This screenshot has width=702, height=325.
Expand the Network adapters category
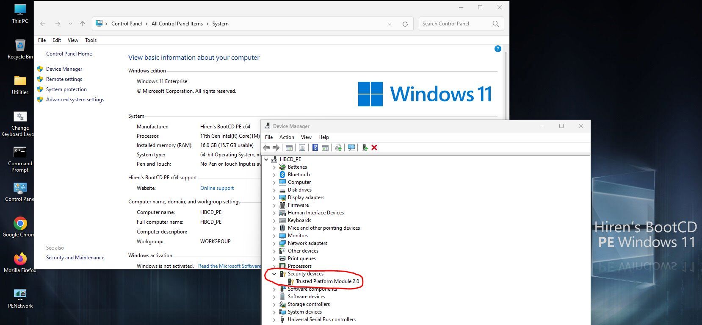click(x=274, y=243)
